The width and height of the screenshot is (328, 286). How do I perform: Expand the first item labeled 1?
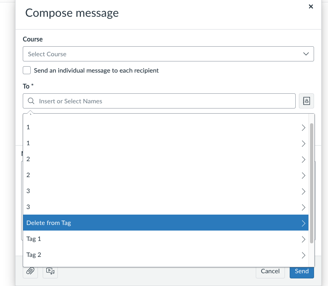166,127
